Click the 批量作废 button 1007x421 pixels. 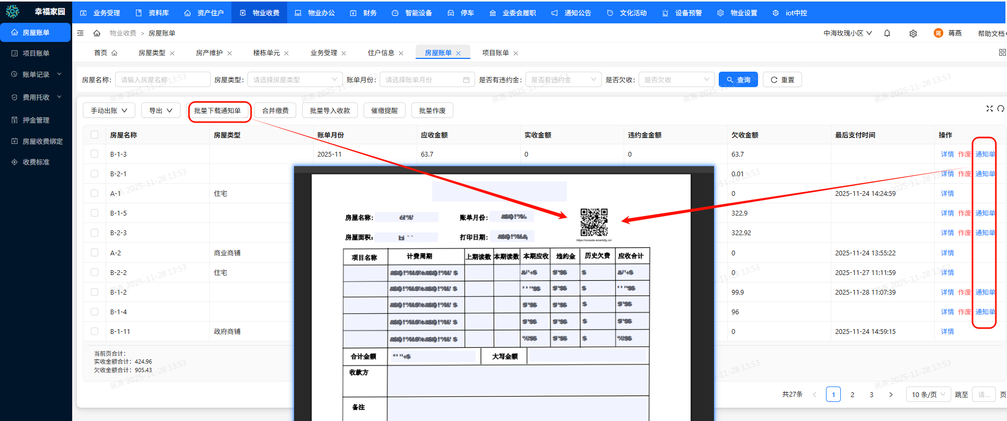pyautogui.click(x=432, y=110)
